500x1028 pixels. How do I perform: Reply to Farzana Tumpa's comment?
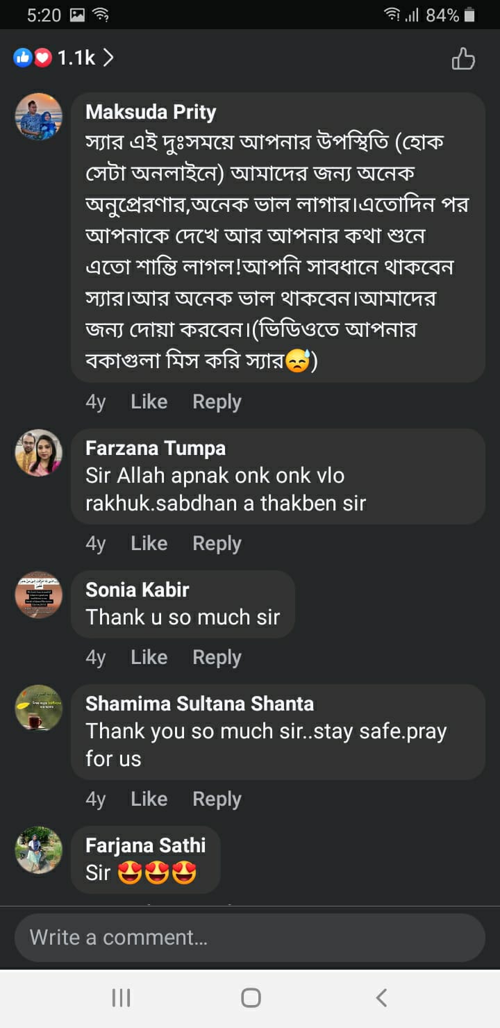pyautogui.click(x=217, y=543)
